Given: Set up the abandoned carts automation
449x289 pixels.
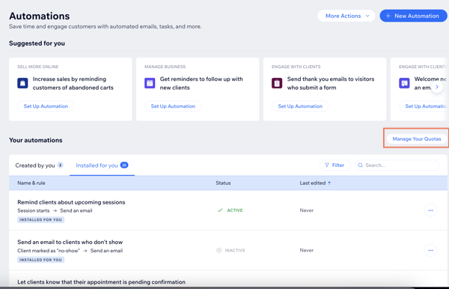Looking at the screenshot, I should tap(46, 106).
